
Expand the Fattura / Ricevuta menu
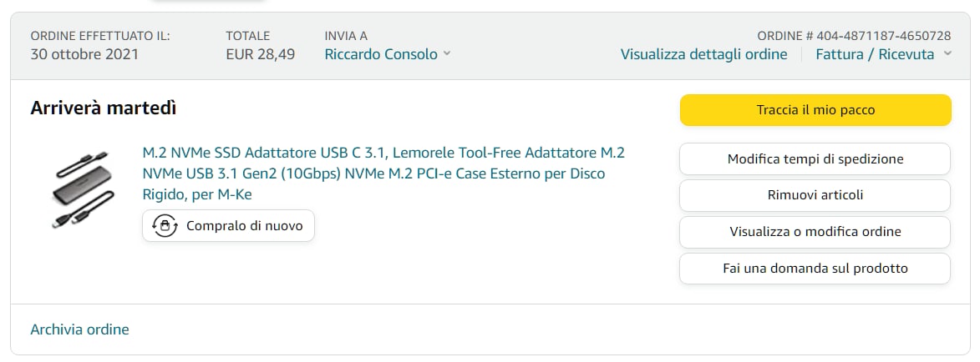[875, 54]
